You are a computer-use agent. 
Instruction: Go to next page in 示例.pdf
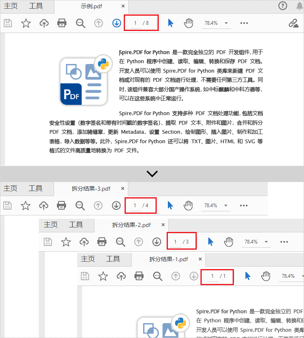click(x=117, y=23)
